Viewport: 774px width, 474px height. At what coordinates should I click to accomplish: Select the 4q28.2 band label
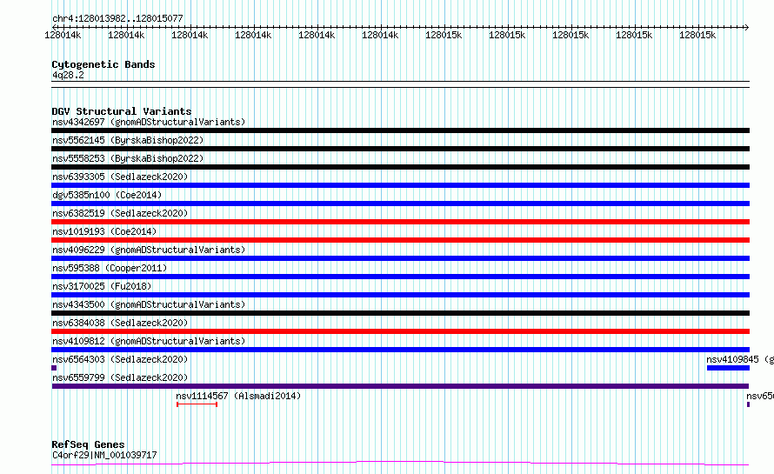pyautogui.click(x=68, y=75)
